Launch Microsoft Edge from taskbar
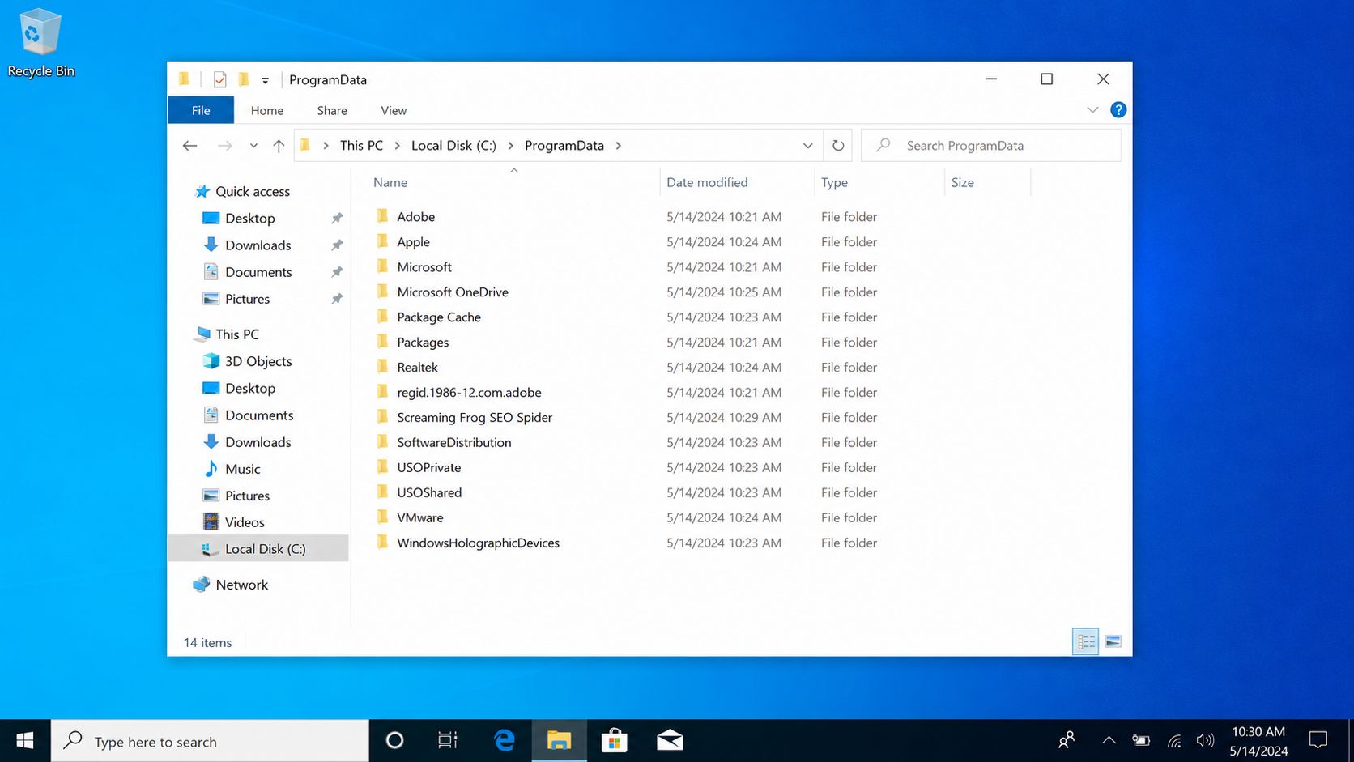The image size is (1354, 762). 504,741
